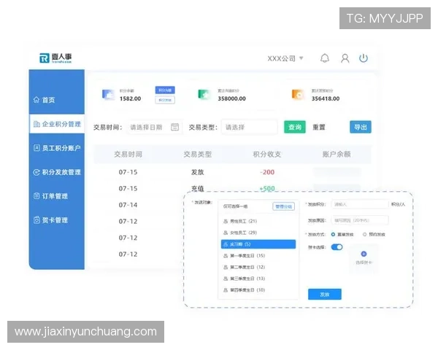Select the highlighted group row with (5)
The width and height of the screenshot is (438, 350).
coord(258,244)
